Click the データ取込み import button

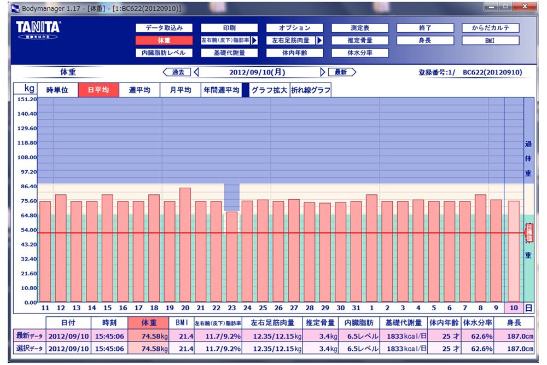pos(164,28)
